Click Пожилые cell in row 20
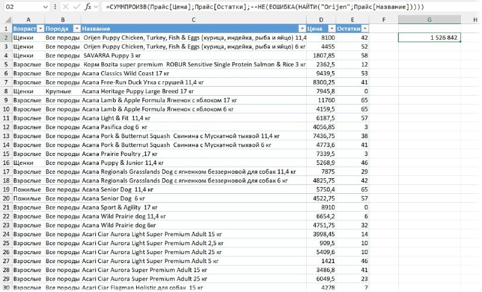The image size is (482, 292). tap(28, 198)
